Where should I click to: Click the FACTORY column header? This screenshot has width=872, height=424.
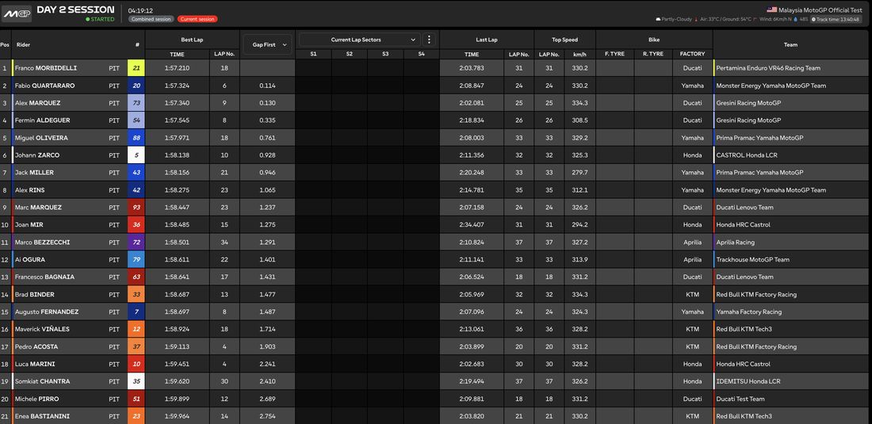[x=692, y=54]
